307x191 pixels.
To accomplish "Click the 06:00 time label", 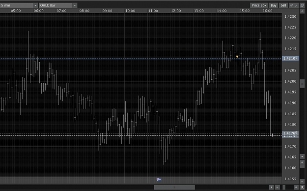I will tap(39, 11).
